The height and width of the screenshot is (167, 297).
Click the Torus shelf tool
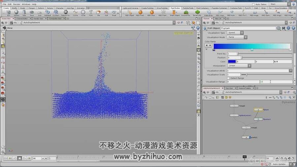[32, 13]
